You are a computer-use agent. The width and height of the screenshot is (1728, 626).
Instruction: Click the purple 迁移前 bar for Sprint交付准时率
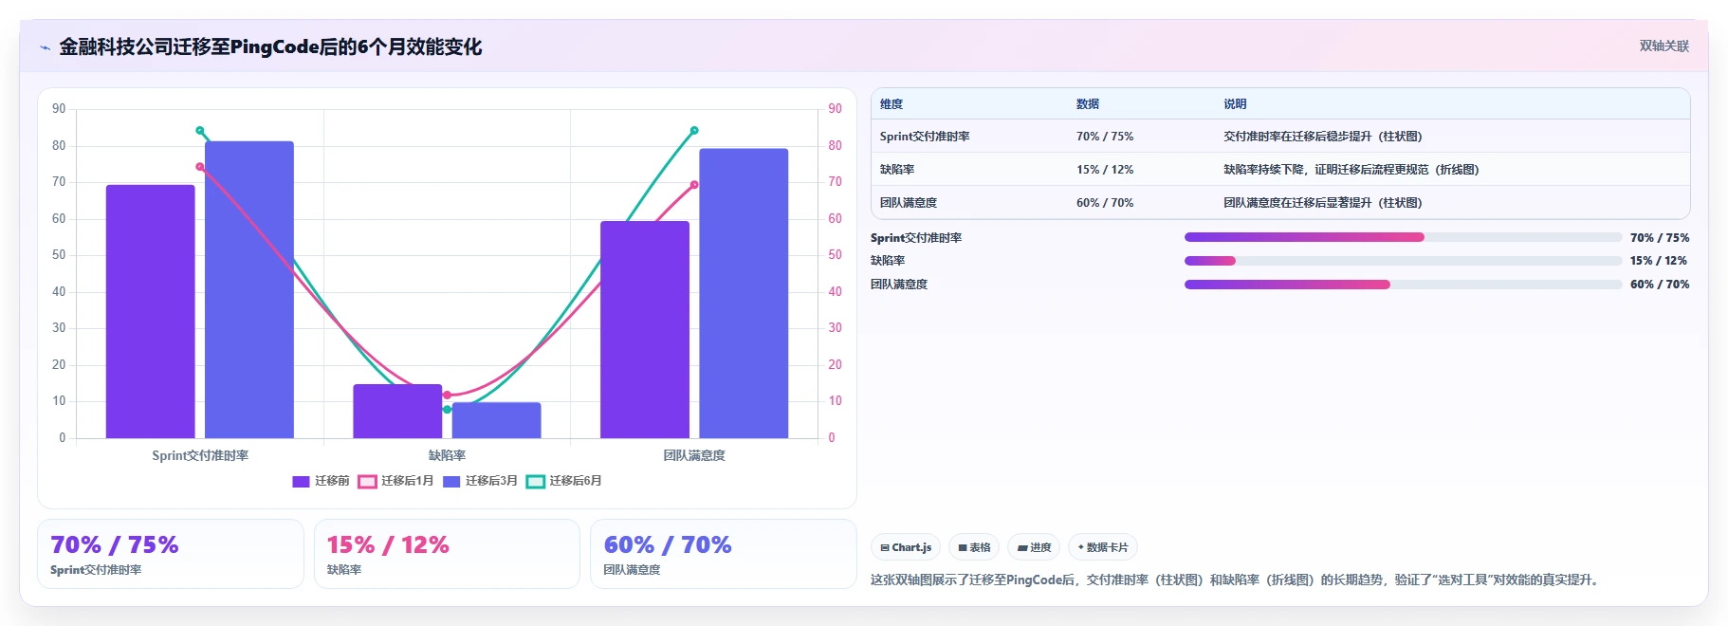click(151, 311)
